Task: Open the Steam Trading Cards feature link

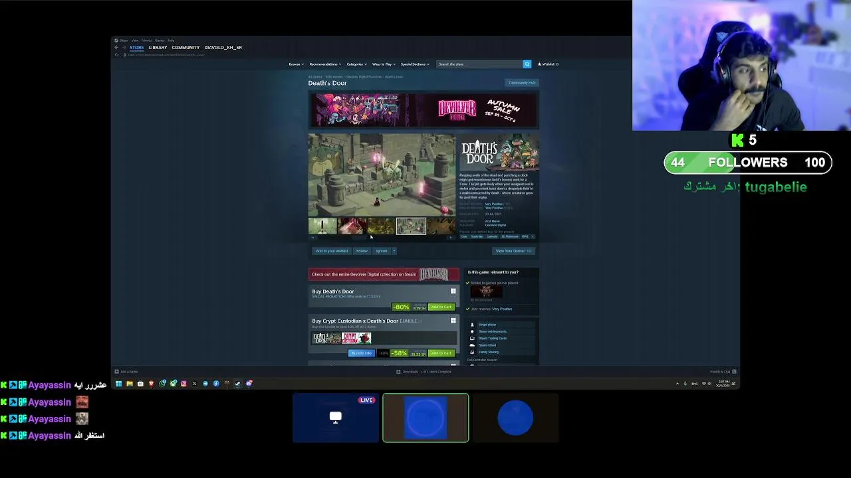Action: [493, 339]
